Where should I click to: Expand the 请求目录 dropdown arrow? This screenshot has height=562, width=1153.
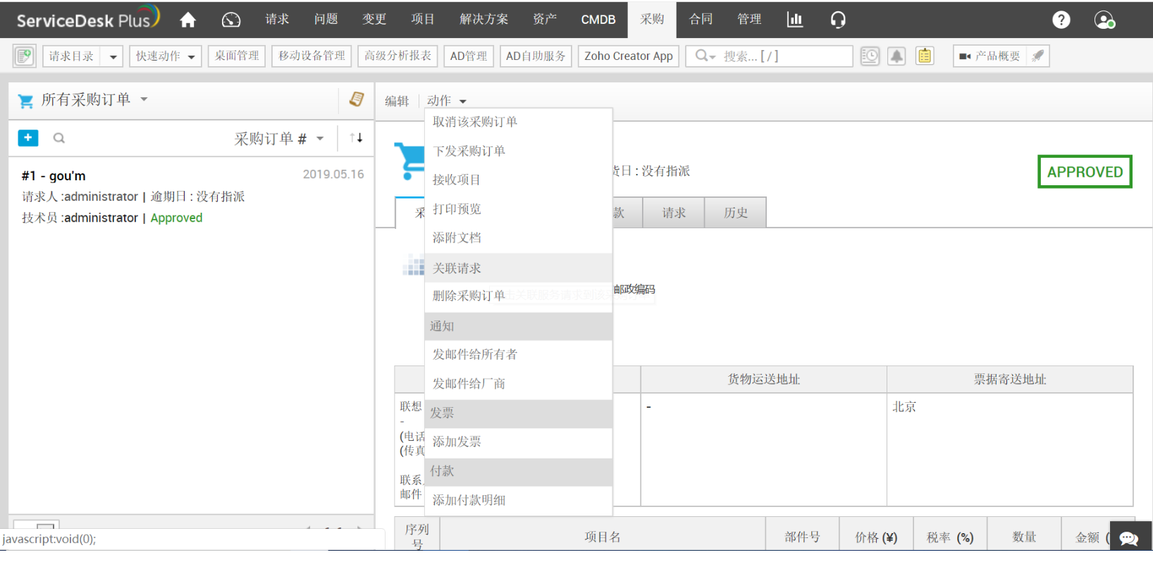click(x=113, y=56)
